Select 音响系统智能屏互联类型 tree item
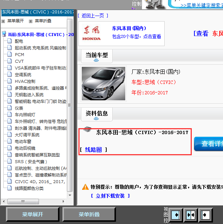Screen dimensions: 223x224 pyautogui.click(x=37, y=155)
